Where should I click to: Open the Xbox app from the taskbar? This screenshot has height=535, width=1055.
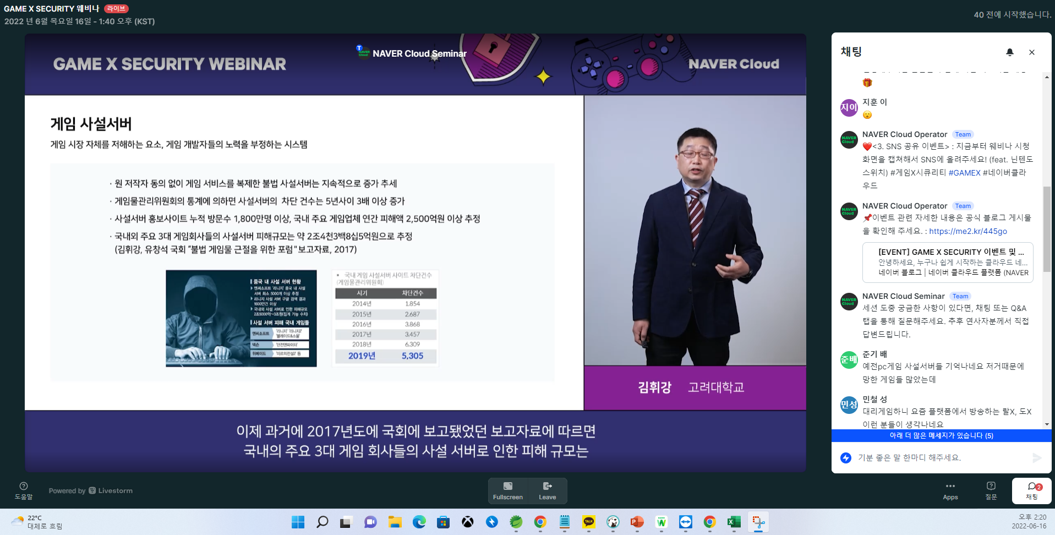(x=467, y=522)
